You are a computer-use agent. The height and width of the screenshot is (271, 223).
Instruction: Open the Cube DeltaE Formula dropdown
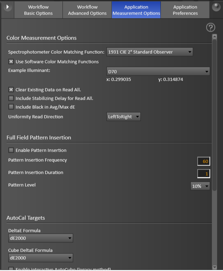(x=41, y=258)
